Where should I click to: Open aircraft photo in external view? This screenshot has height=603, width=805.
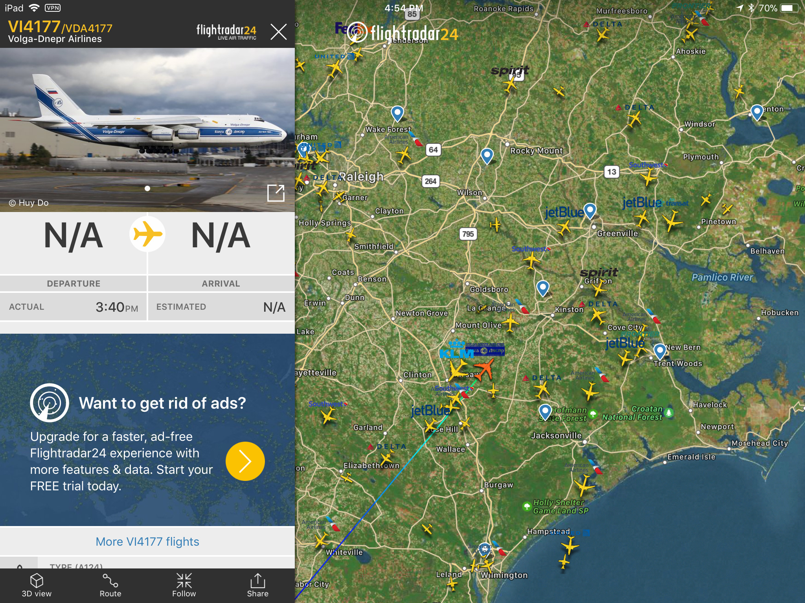[276, 193]
